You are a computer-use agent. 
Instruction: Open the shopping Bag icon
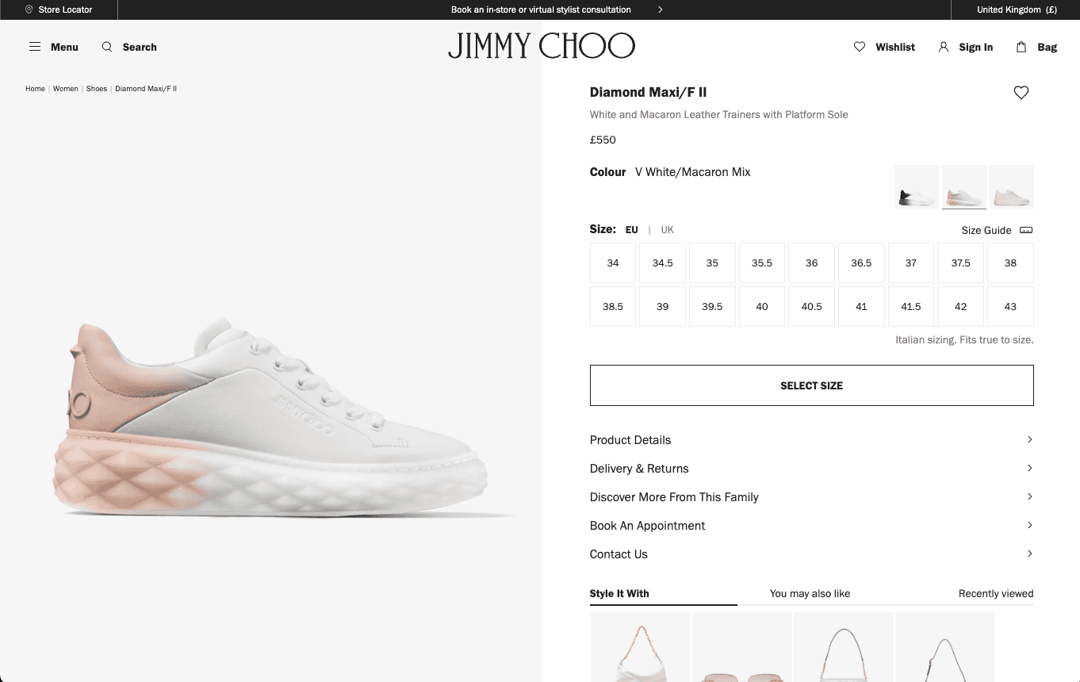pyautogui.click(x=1021, y=47)
